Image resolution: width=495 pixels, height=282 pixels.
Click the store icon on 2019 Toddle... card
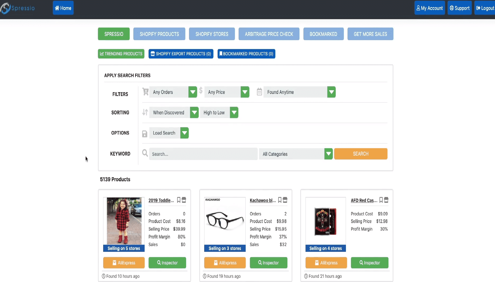coord(184,200)
